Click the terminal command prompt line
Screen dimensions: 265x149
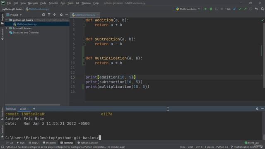53,138
